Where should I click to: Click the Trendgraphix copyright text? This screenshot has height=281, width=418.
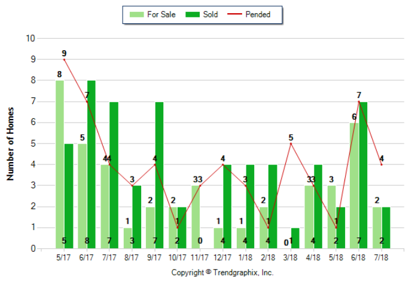pyautogui.click(x=222, y=272)
